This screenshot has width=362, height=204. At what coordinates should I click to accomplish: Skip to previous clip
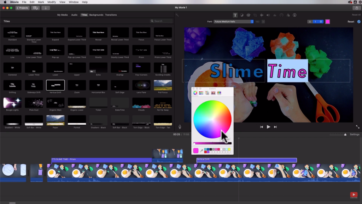click(261, 127)
